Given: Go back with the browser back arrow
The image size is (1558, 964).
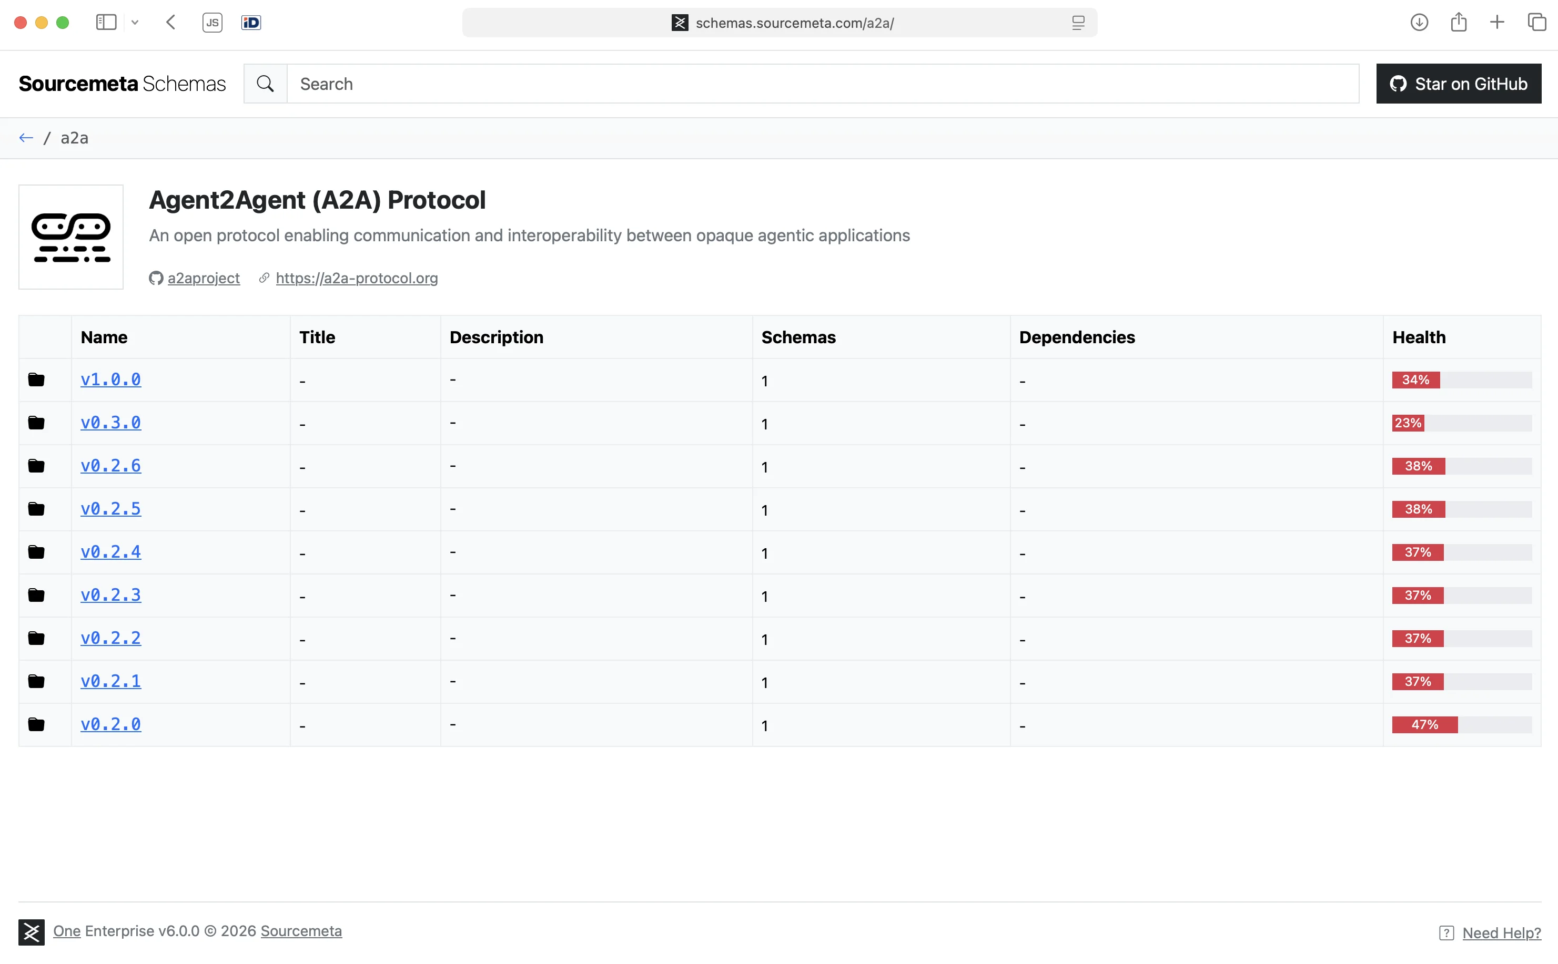Looking at the screenshot, I should [x=170, y=22].
